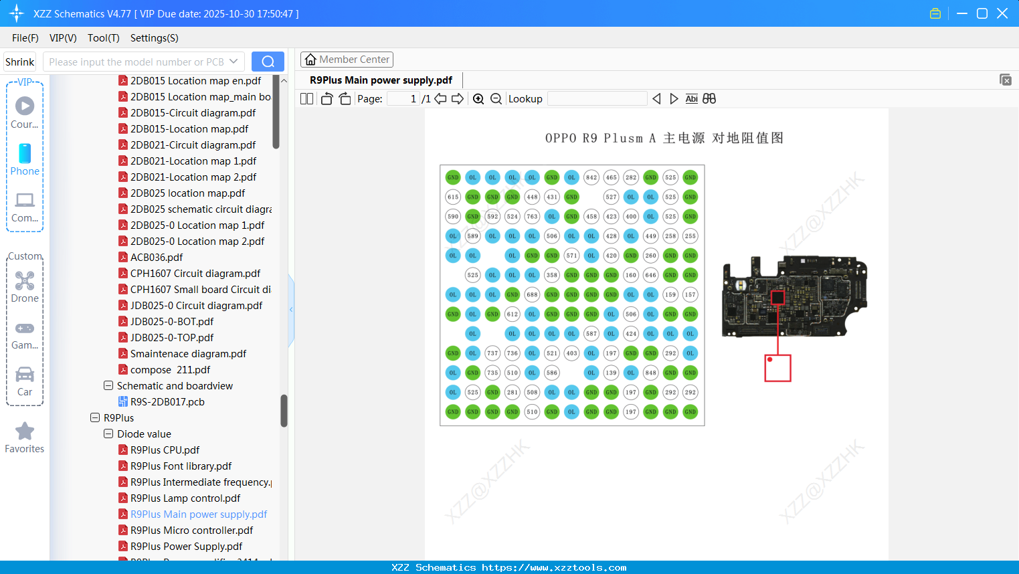
Task: Click the Lookup text field
Action: tap(597, 99)
